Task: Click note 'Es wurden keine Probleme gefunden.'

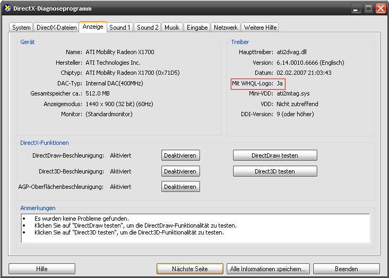Action: [x=82, y=219]
